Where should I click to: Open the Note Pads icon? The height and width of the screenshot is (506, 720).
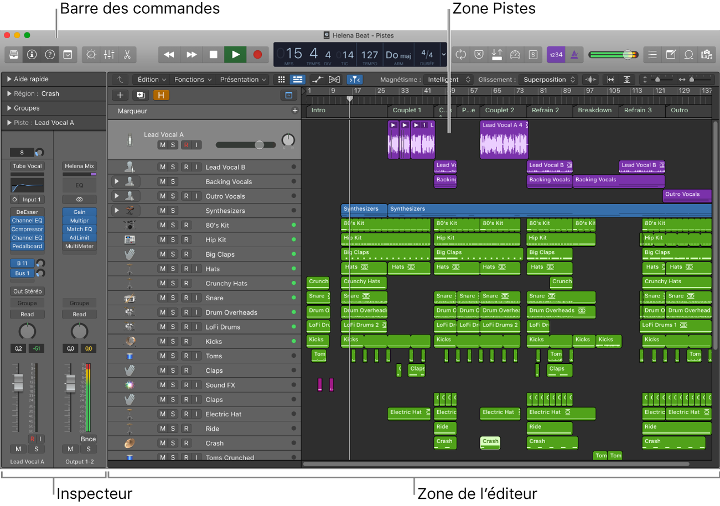point(671,54)
